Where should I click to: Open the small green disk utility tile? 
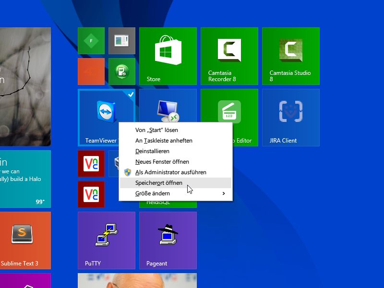[122, 72]
